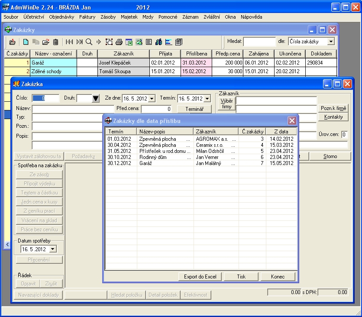Jump to last record in Zakázky toolbar
The height and width of the screenshot is (317, 362).
(x=79, y=42)
